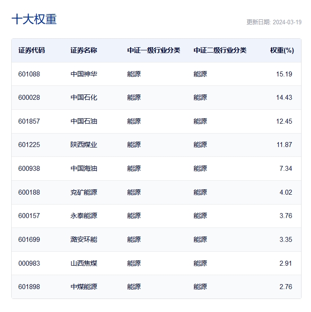Image resolution: width=311 pixels, height=312 pixels.
Task: Click the 十大权重 heading
Action: coord(34,19)
